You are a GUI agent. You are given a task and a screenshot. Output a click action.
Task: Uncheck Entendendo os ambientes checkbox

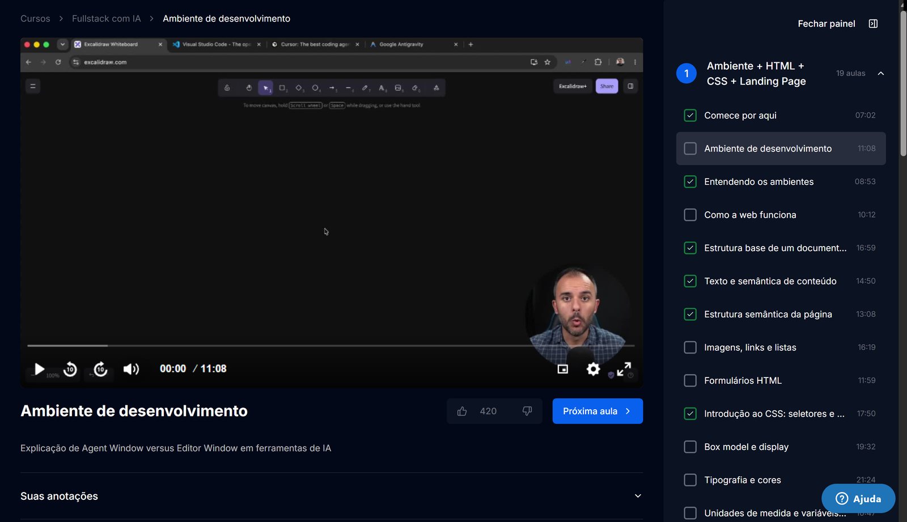[x=690, y=182]
